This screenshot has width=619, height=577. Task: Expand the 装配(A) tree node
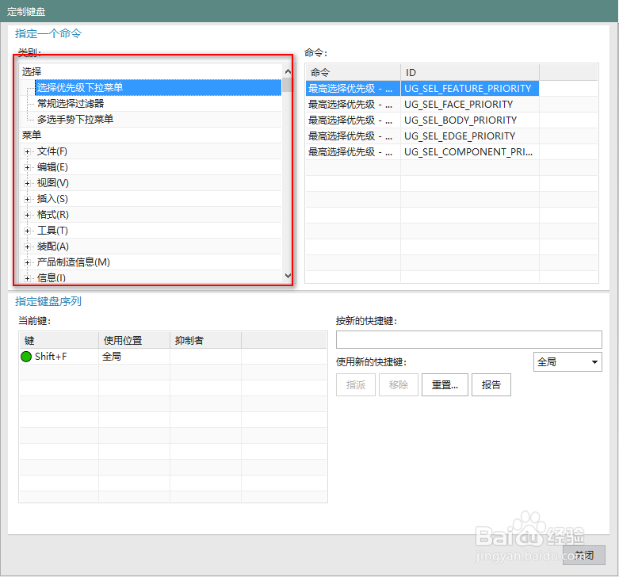click(27, 246)
